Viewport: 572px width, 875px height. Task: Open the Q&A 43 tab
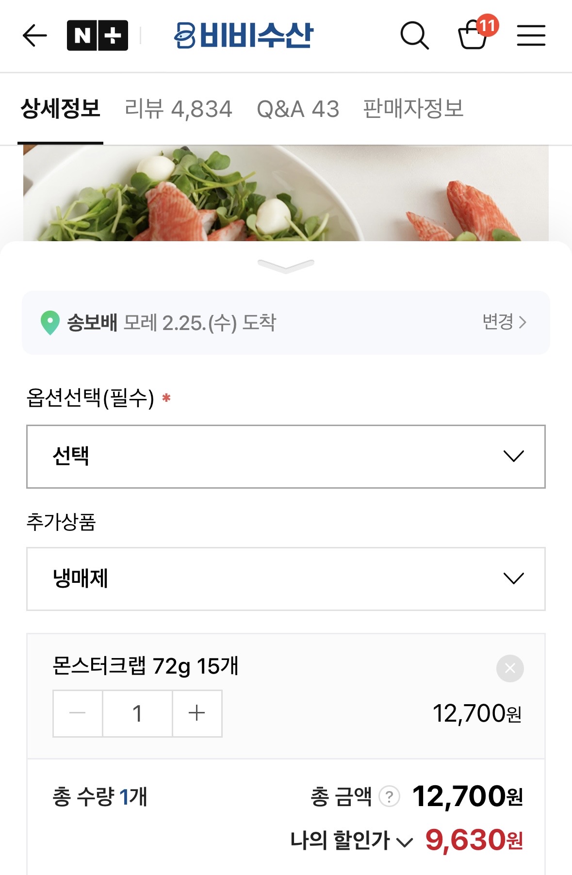[x=298, y=109]
